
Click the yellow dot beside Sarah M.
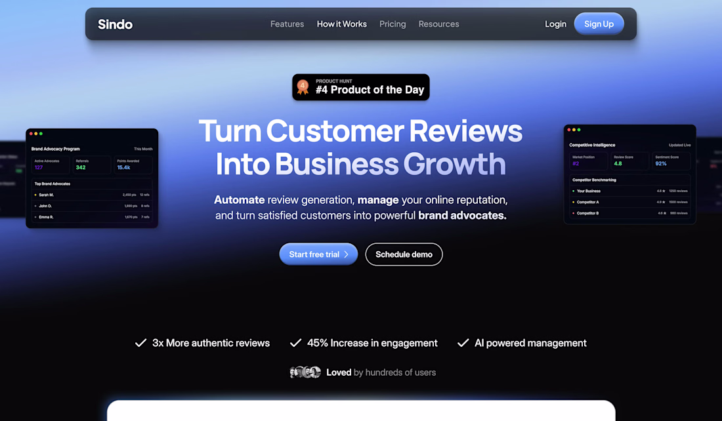(35, 195)
